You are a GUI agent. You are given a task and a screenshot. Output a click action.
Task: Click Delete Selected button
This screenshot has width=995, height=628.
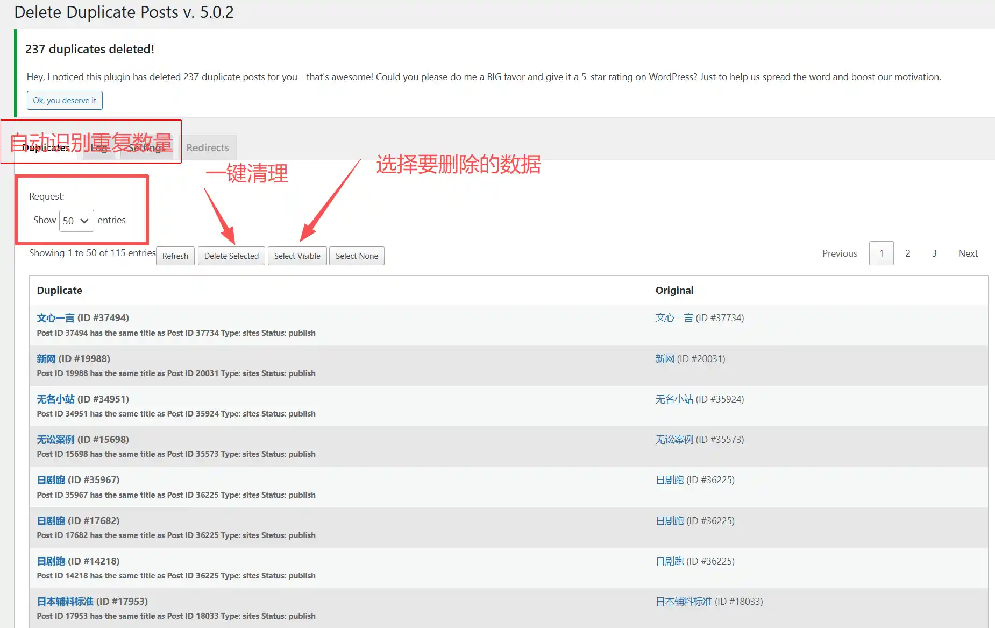231,256
